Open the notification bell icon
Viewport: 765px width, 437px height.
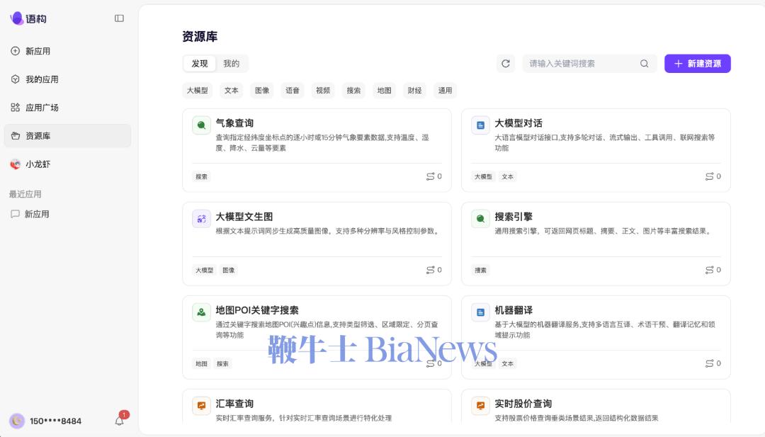tap(120, 421)
